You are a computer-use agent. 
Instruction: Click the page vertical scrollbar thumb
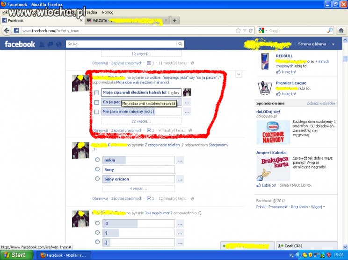[x=345, y=59]
